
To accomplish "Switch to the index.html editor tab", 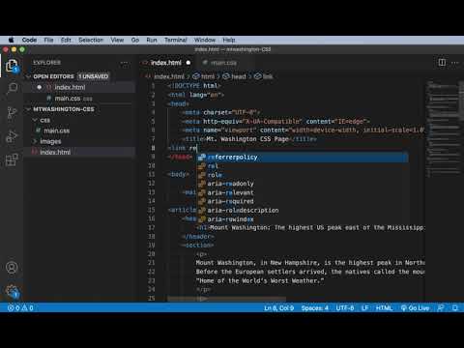I will [166, 63].
